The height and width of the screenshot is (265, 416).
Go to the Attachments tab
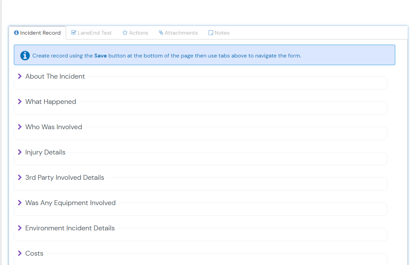[x=181, y=33]
